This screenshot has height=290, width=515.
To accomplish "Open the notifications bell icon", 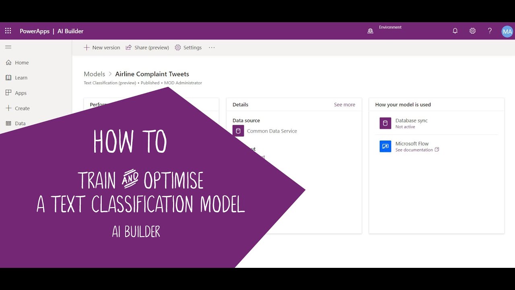I will point(455,31).
